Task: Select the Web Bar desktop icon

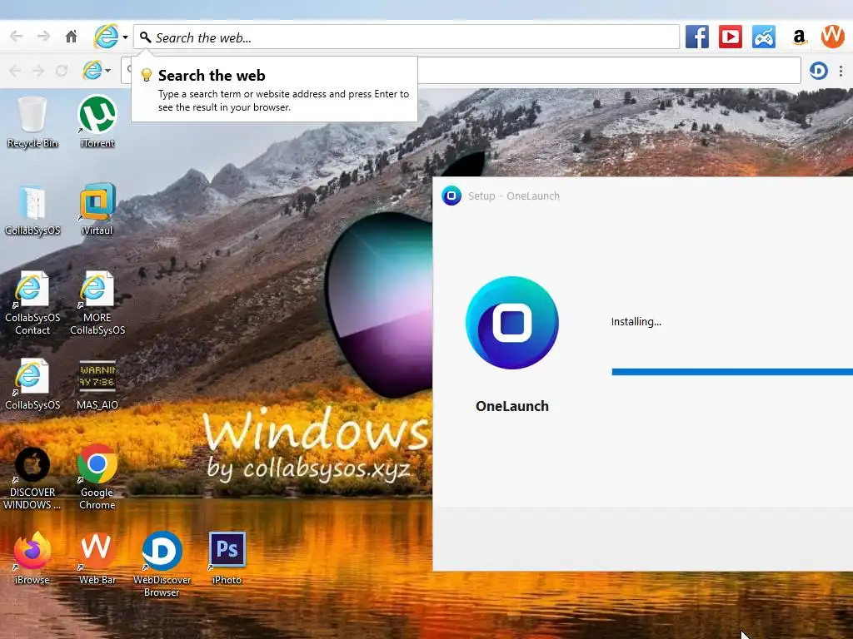Action: 97,558
